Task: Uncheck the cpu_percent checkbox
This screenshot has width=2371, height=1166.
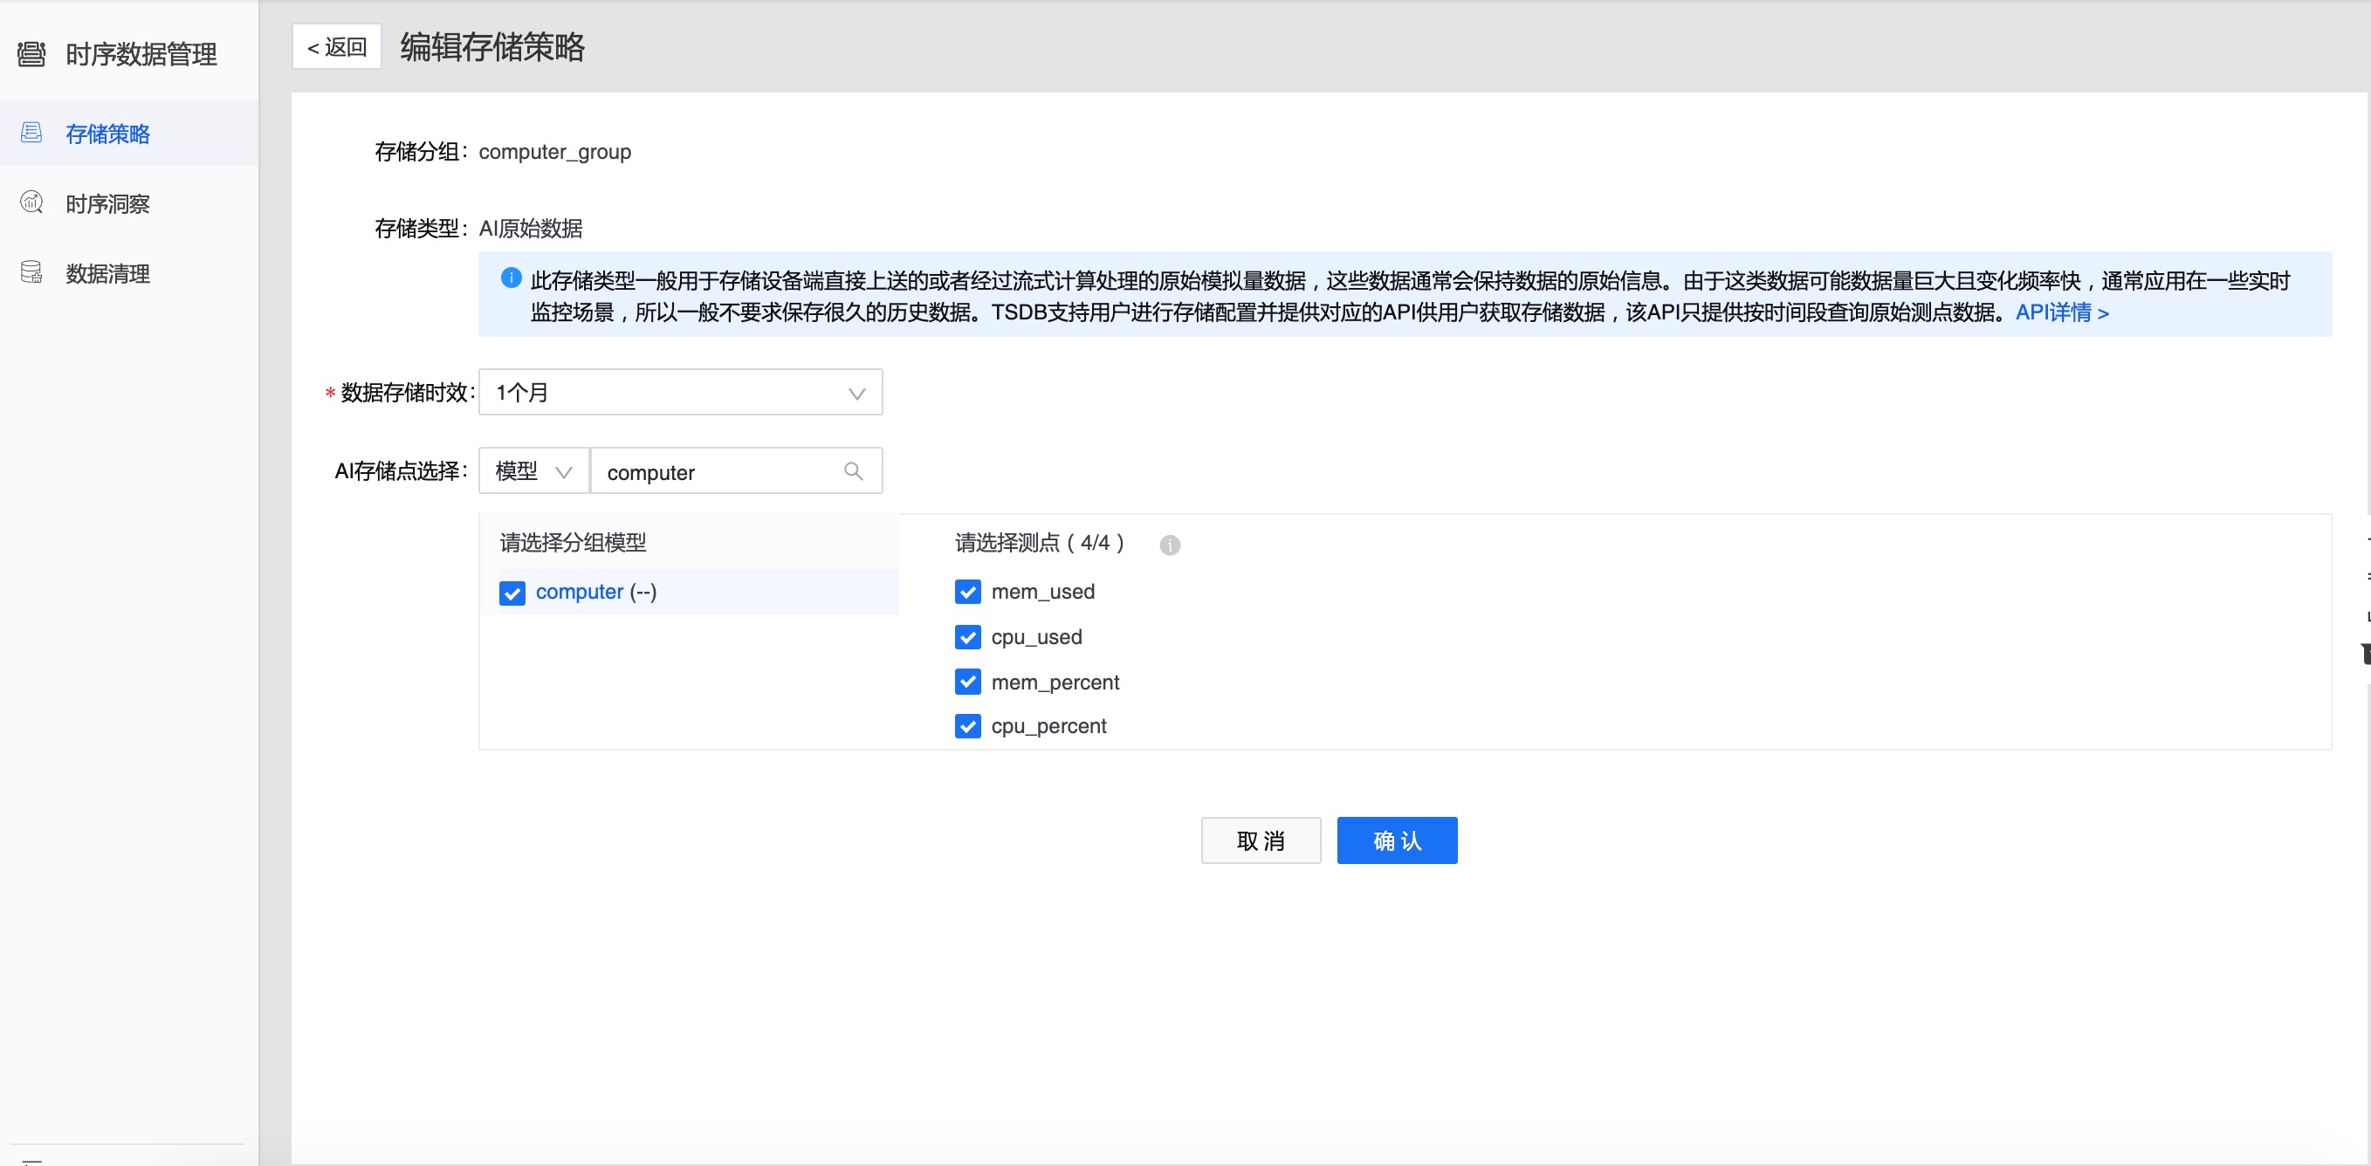Action: pos(967,726)
